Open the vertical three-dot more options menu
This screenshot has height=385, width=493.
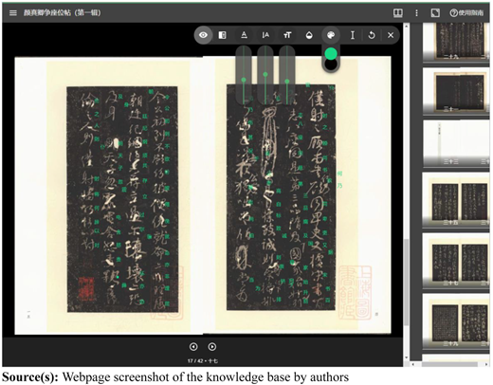pyautogui.click(x=416, y=13)
